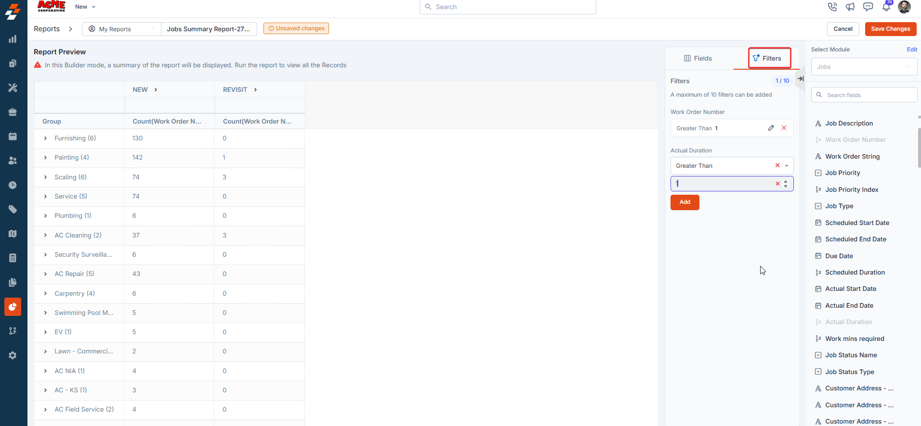Open the customers people sidebar icon

click(x=13, y=161)
